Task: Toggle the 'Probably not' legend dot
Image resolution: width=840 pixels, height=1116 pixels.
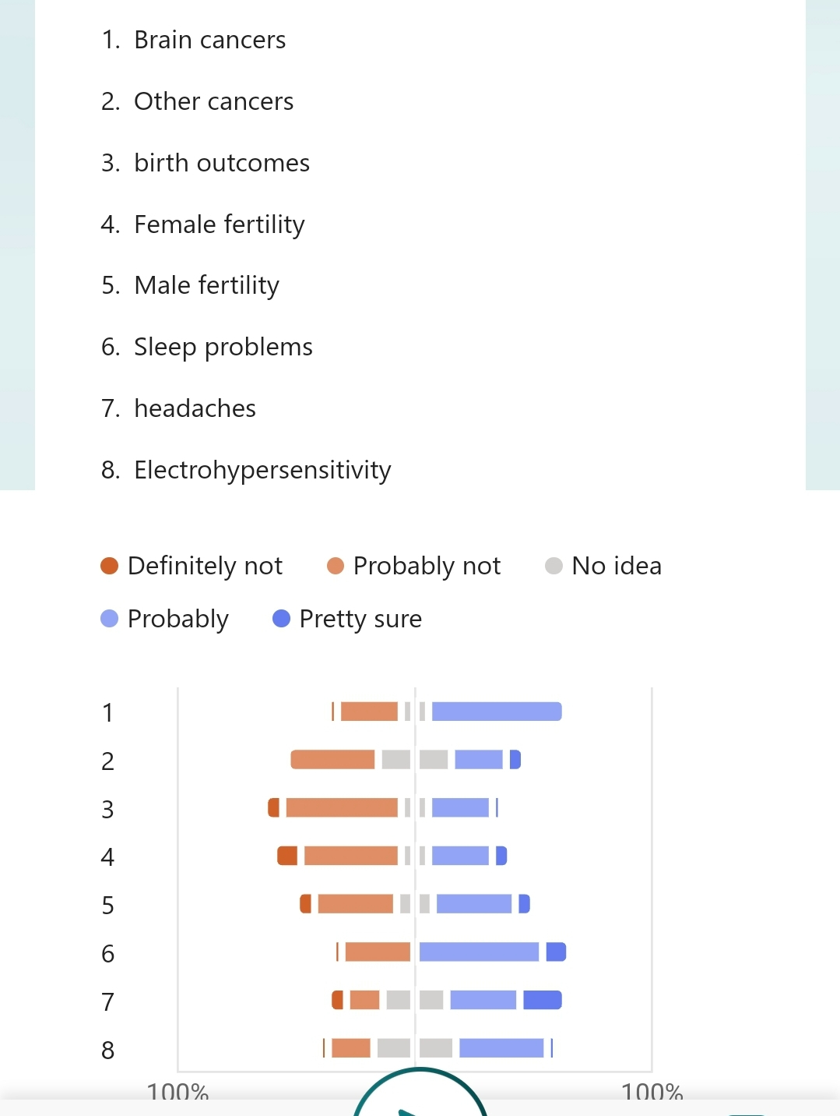Action: 336,566
